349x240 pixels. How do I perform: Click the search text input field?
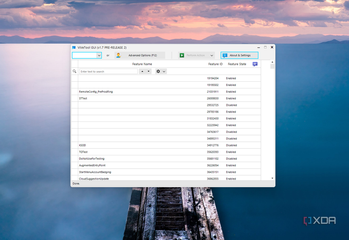point(109,72)
